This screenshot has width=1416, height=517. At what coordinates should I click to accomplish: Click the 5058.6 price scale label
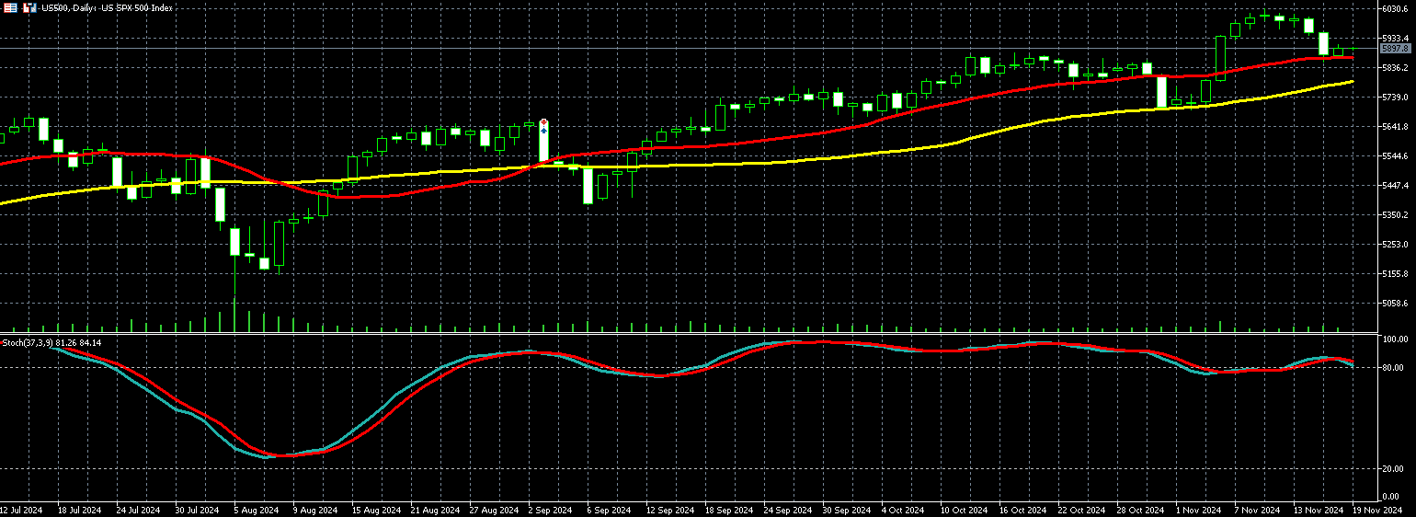(x=1395, y=303)
